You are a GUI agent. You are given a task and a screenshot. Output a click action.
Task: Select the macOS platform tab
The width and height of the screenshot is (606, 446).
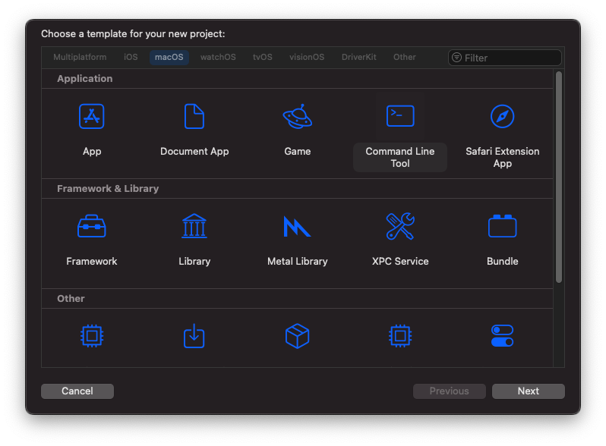click(169, 57)
